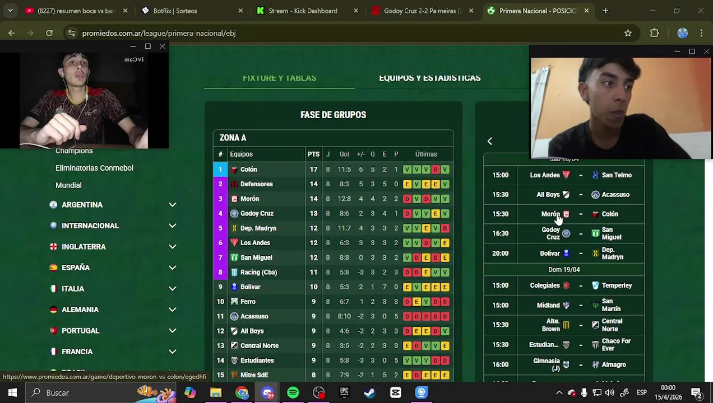Open Gimnasia (J) vs Almagro match
Viewport: 713px width, 403px height.
pyautogui.click(x=564, y=364)
